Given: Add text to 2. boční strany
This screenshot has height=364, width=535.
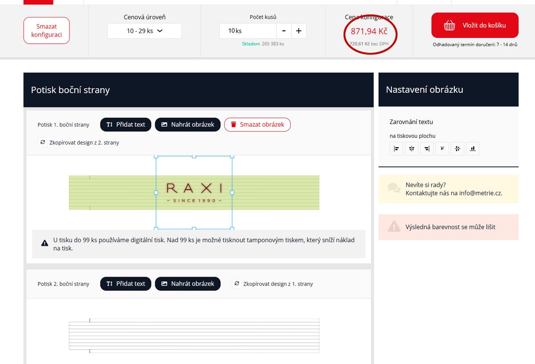Looking at the screenshot, I should pos(126,284).
